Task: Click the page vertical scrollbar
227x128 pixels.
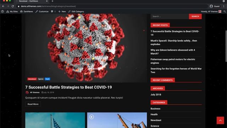Action: coord(226,46)
